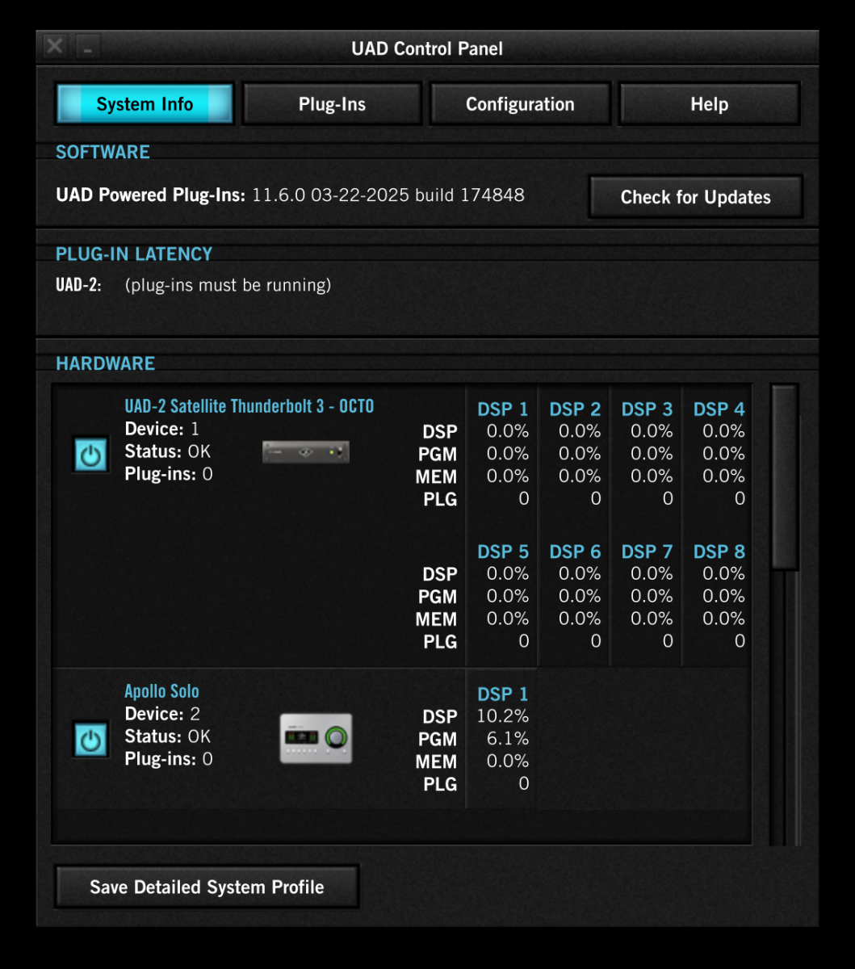This screenshot has width=855, height=969.
Task: Click "Status: OK" for Apollo Solo
Action: (x=167, y=736)
